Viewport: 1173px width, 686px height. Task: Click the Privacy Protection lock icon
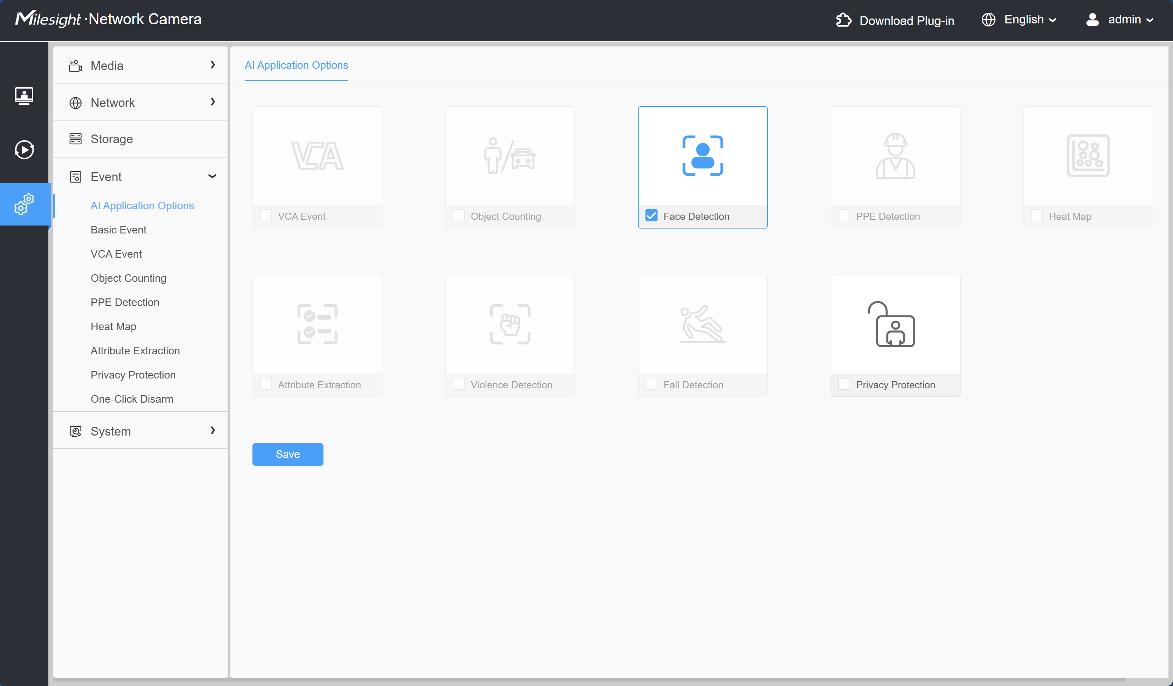pyautogui.click(x=891, y=324)
